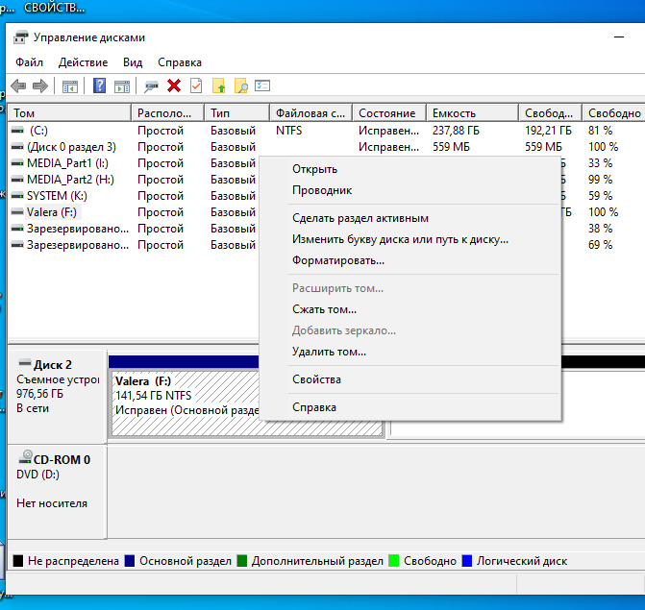Choose Удалить том... in context menu

point(410,352)
